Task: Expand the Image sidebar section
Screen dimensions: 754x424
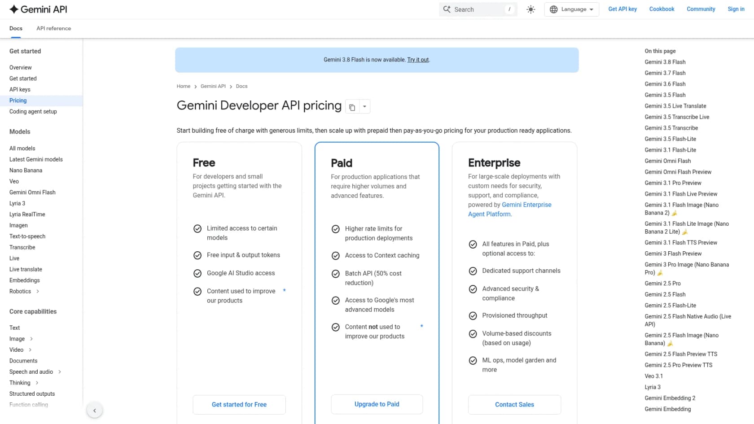Action: 31,339
